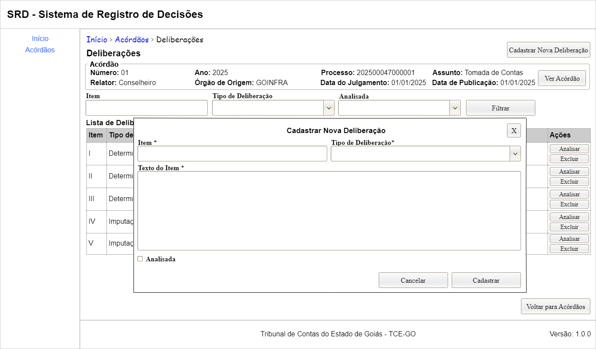Expand the Analisada filter dropdown

click(399, 108)
